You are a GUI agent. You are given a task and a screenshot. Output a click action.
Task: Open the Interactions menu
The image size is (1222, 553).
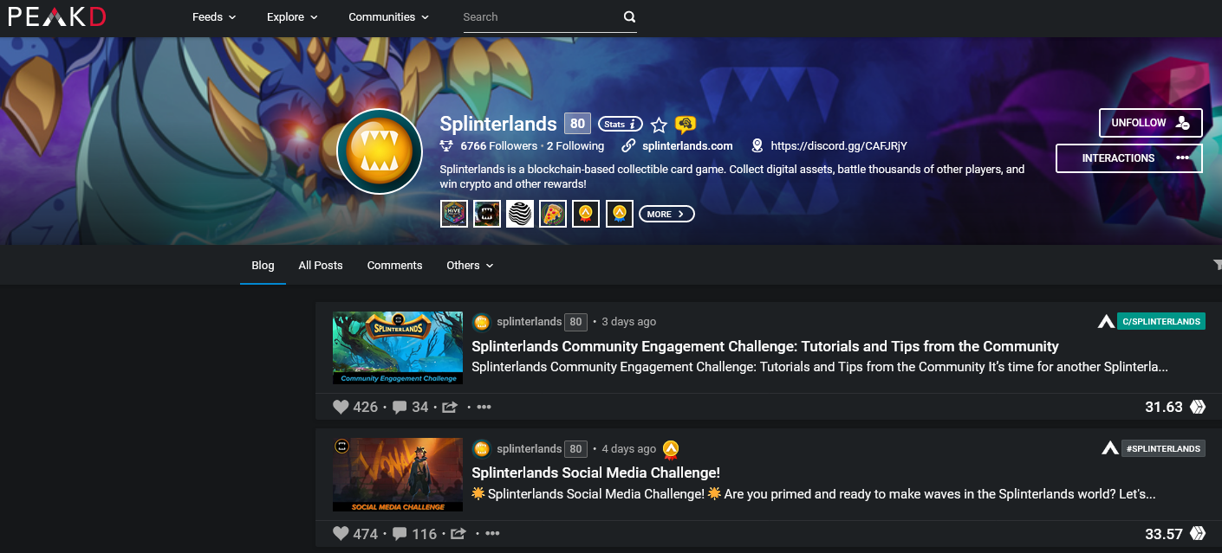tap(1128, 158)
